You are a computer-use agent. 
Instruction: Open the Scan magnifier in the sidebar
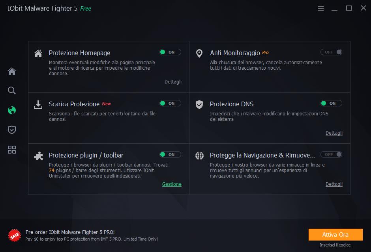click(x=12, y=91)
